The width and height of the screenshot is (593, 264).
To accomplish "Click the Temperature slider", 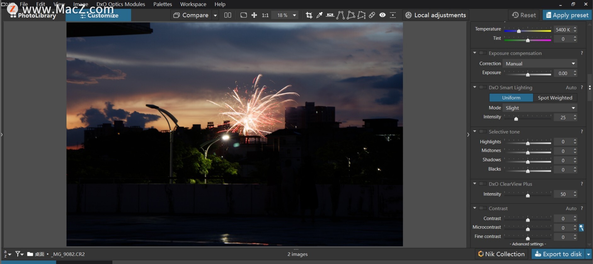I will tap(528, 31).
